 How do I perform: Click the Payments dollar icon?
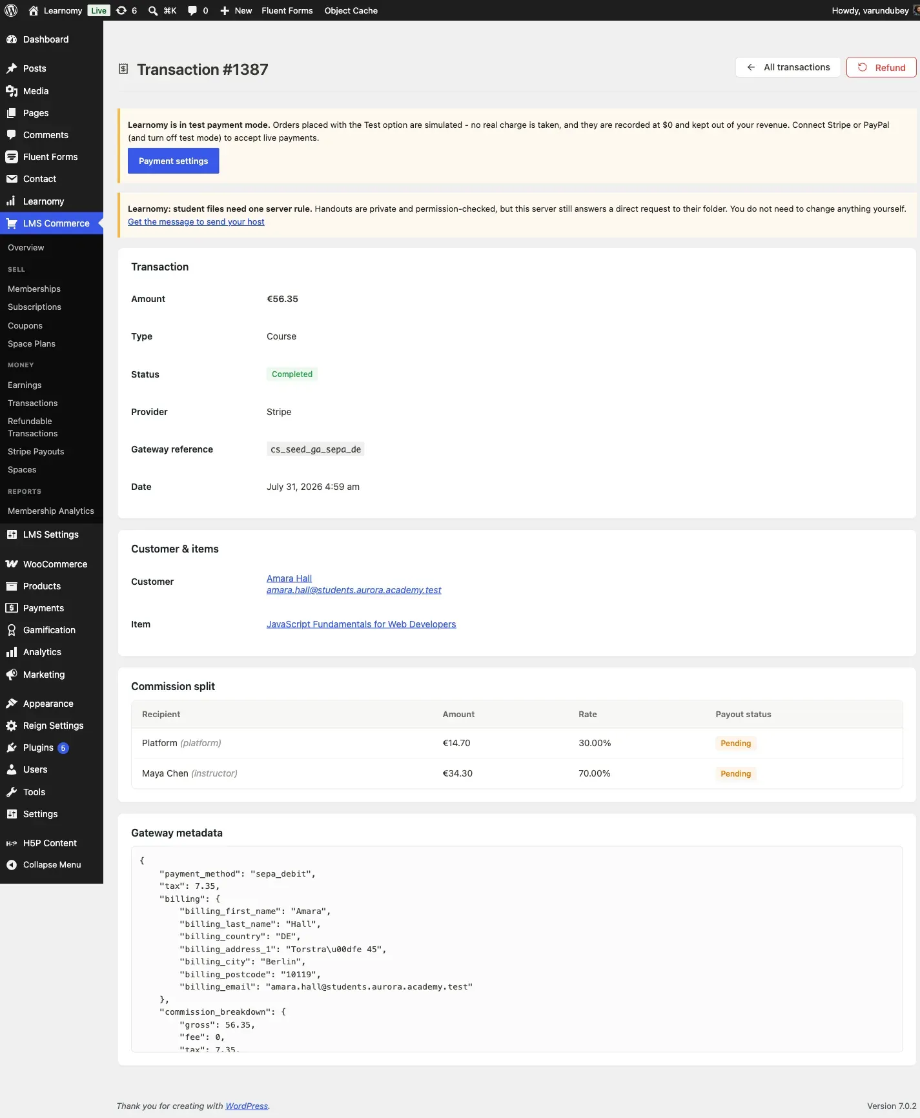tap(12, 608)
